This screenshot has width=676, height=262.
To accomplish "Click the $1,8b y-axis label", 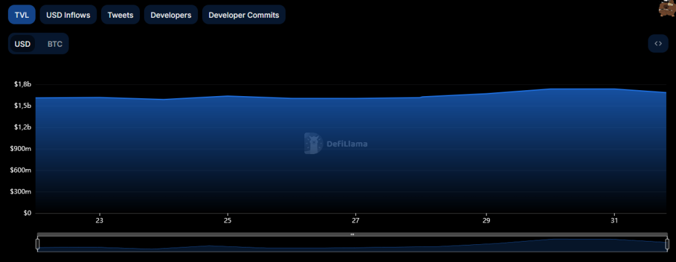I will click(23, 84).
